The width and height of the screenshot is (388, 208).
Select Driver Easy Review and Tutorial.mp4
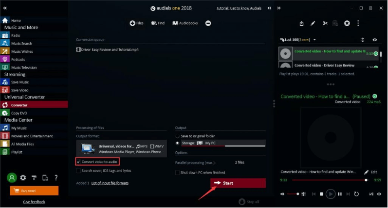(108, 49)
